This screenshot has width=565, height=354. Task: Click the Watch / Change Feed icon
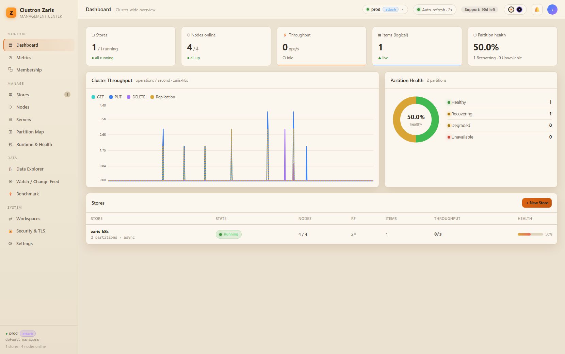(10, 181)
